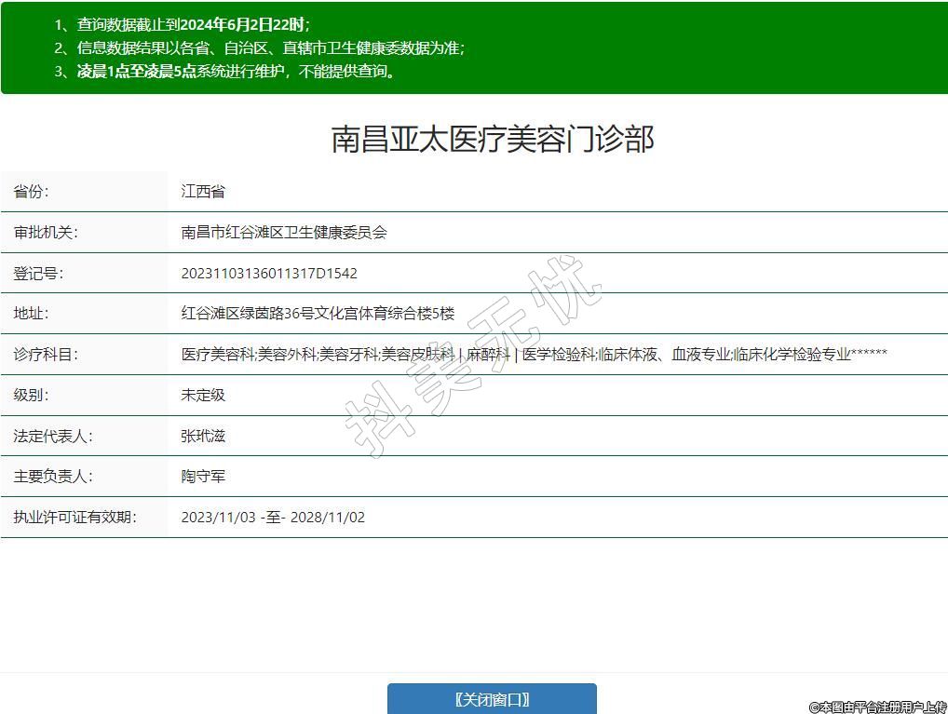The width and height of the screenshot is (948, 714).
Task: Select the approval authority 南昌市红谷滩区卫生健康委员会
Action: [283, 233]
